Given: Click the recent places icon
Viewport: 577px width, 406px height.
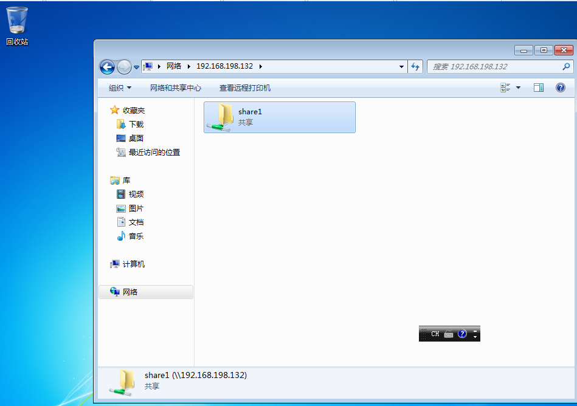Looking at the screenshot, I should click(x=121, y=152).
